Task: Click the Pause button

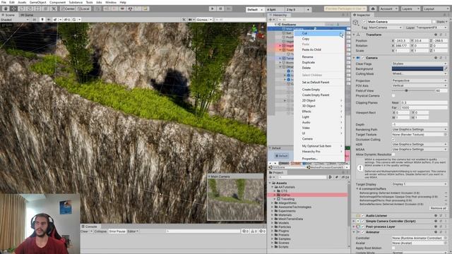Action: pyautogui.click(x=220, y=8)
